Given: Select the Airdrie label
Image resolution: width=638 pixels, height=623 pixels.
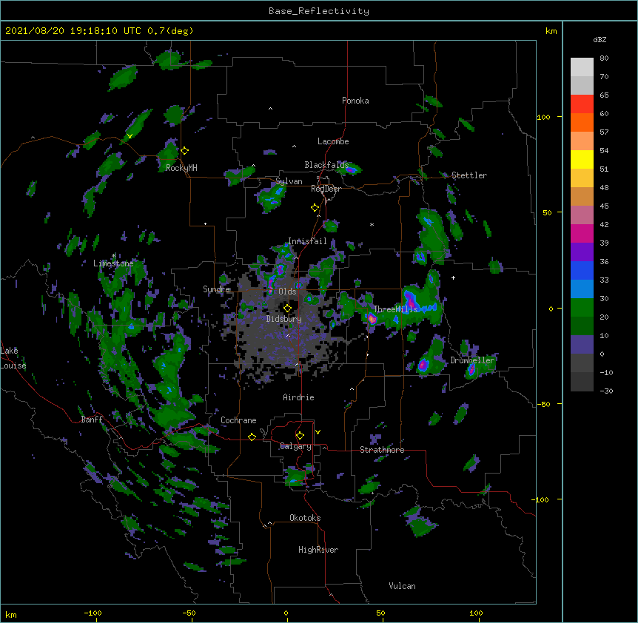Looking at the screenshot, I should (x=298, y=397).
